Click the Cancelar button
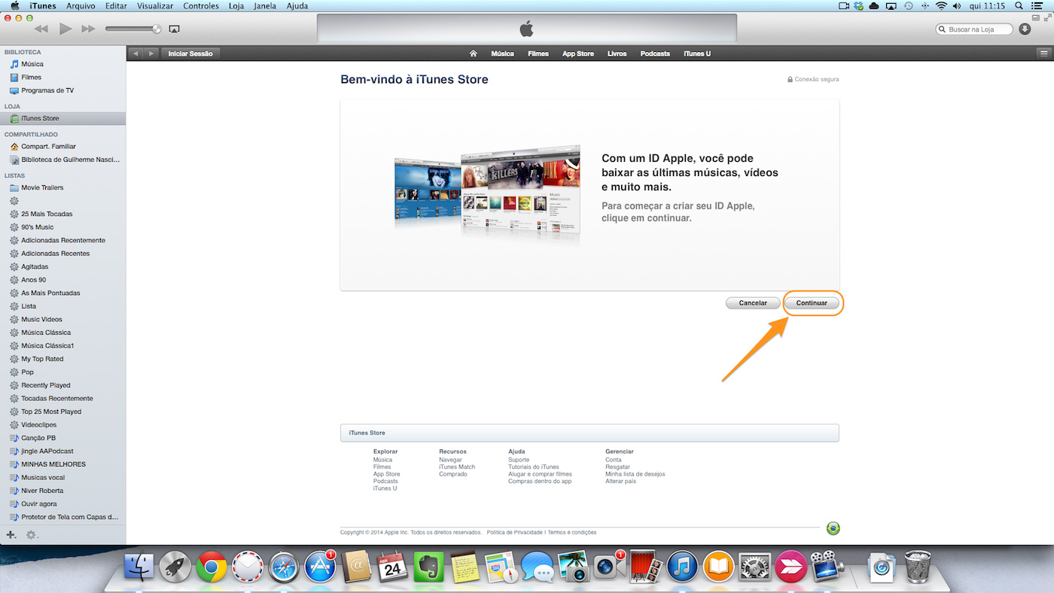This screenshot has height=593, width=1054. pyautogui.click(x=753, y=303)
